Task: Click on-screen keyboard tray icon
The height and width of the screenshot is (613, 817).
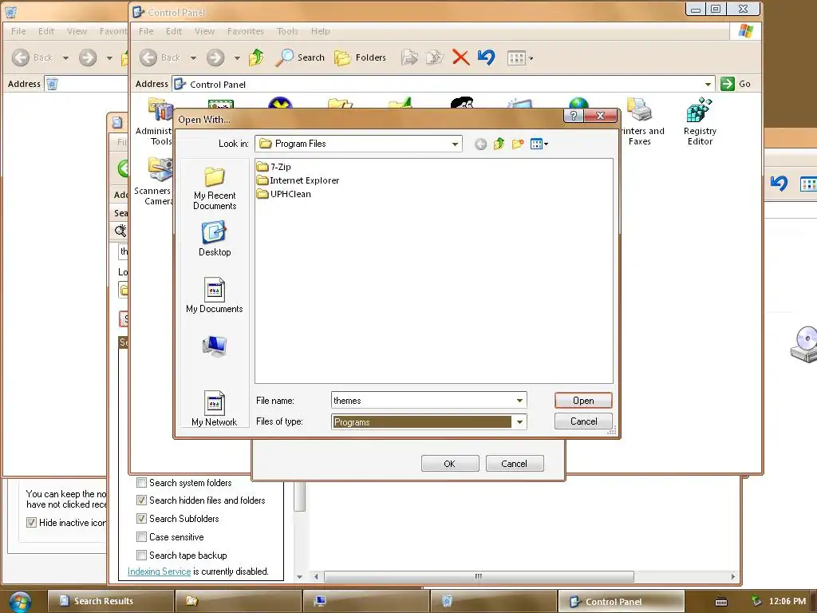Action: coord(721,602)
